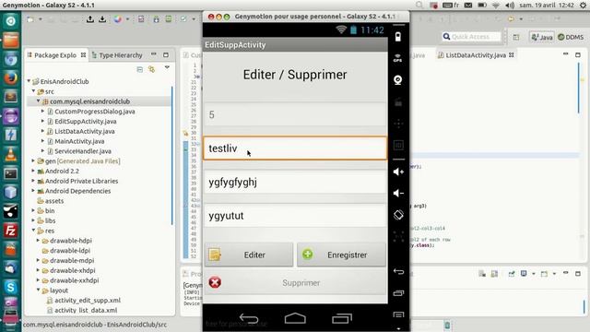The image size is (590, 332).
Task: Switch to Java perspective
Action: click(542, 37)
